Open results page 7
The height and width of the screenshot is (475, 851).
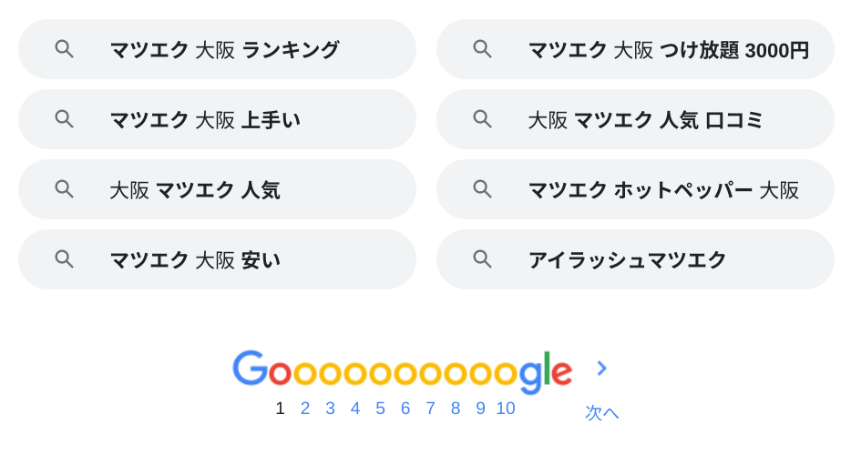pos(430,409)
